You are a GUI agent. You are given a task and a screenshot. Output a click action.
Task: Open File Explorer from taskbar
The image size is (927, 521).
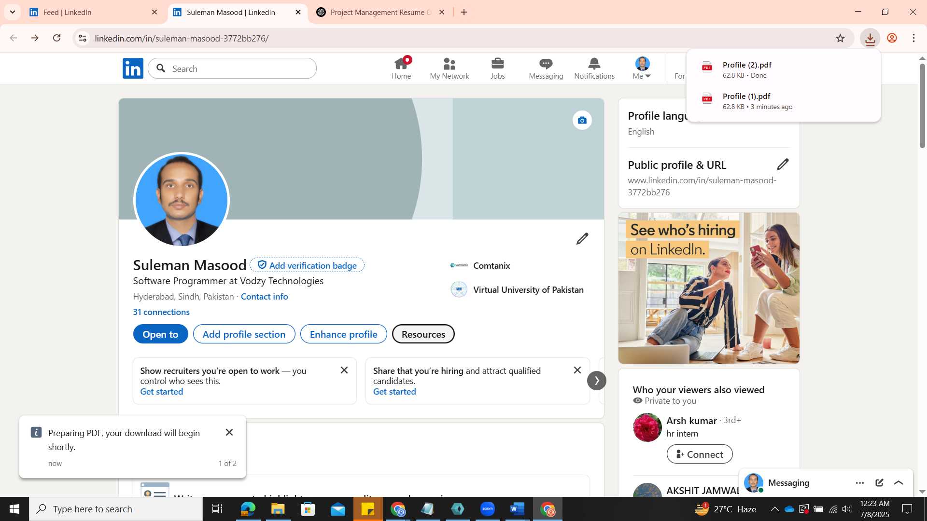pos(278,509)
